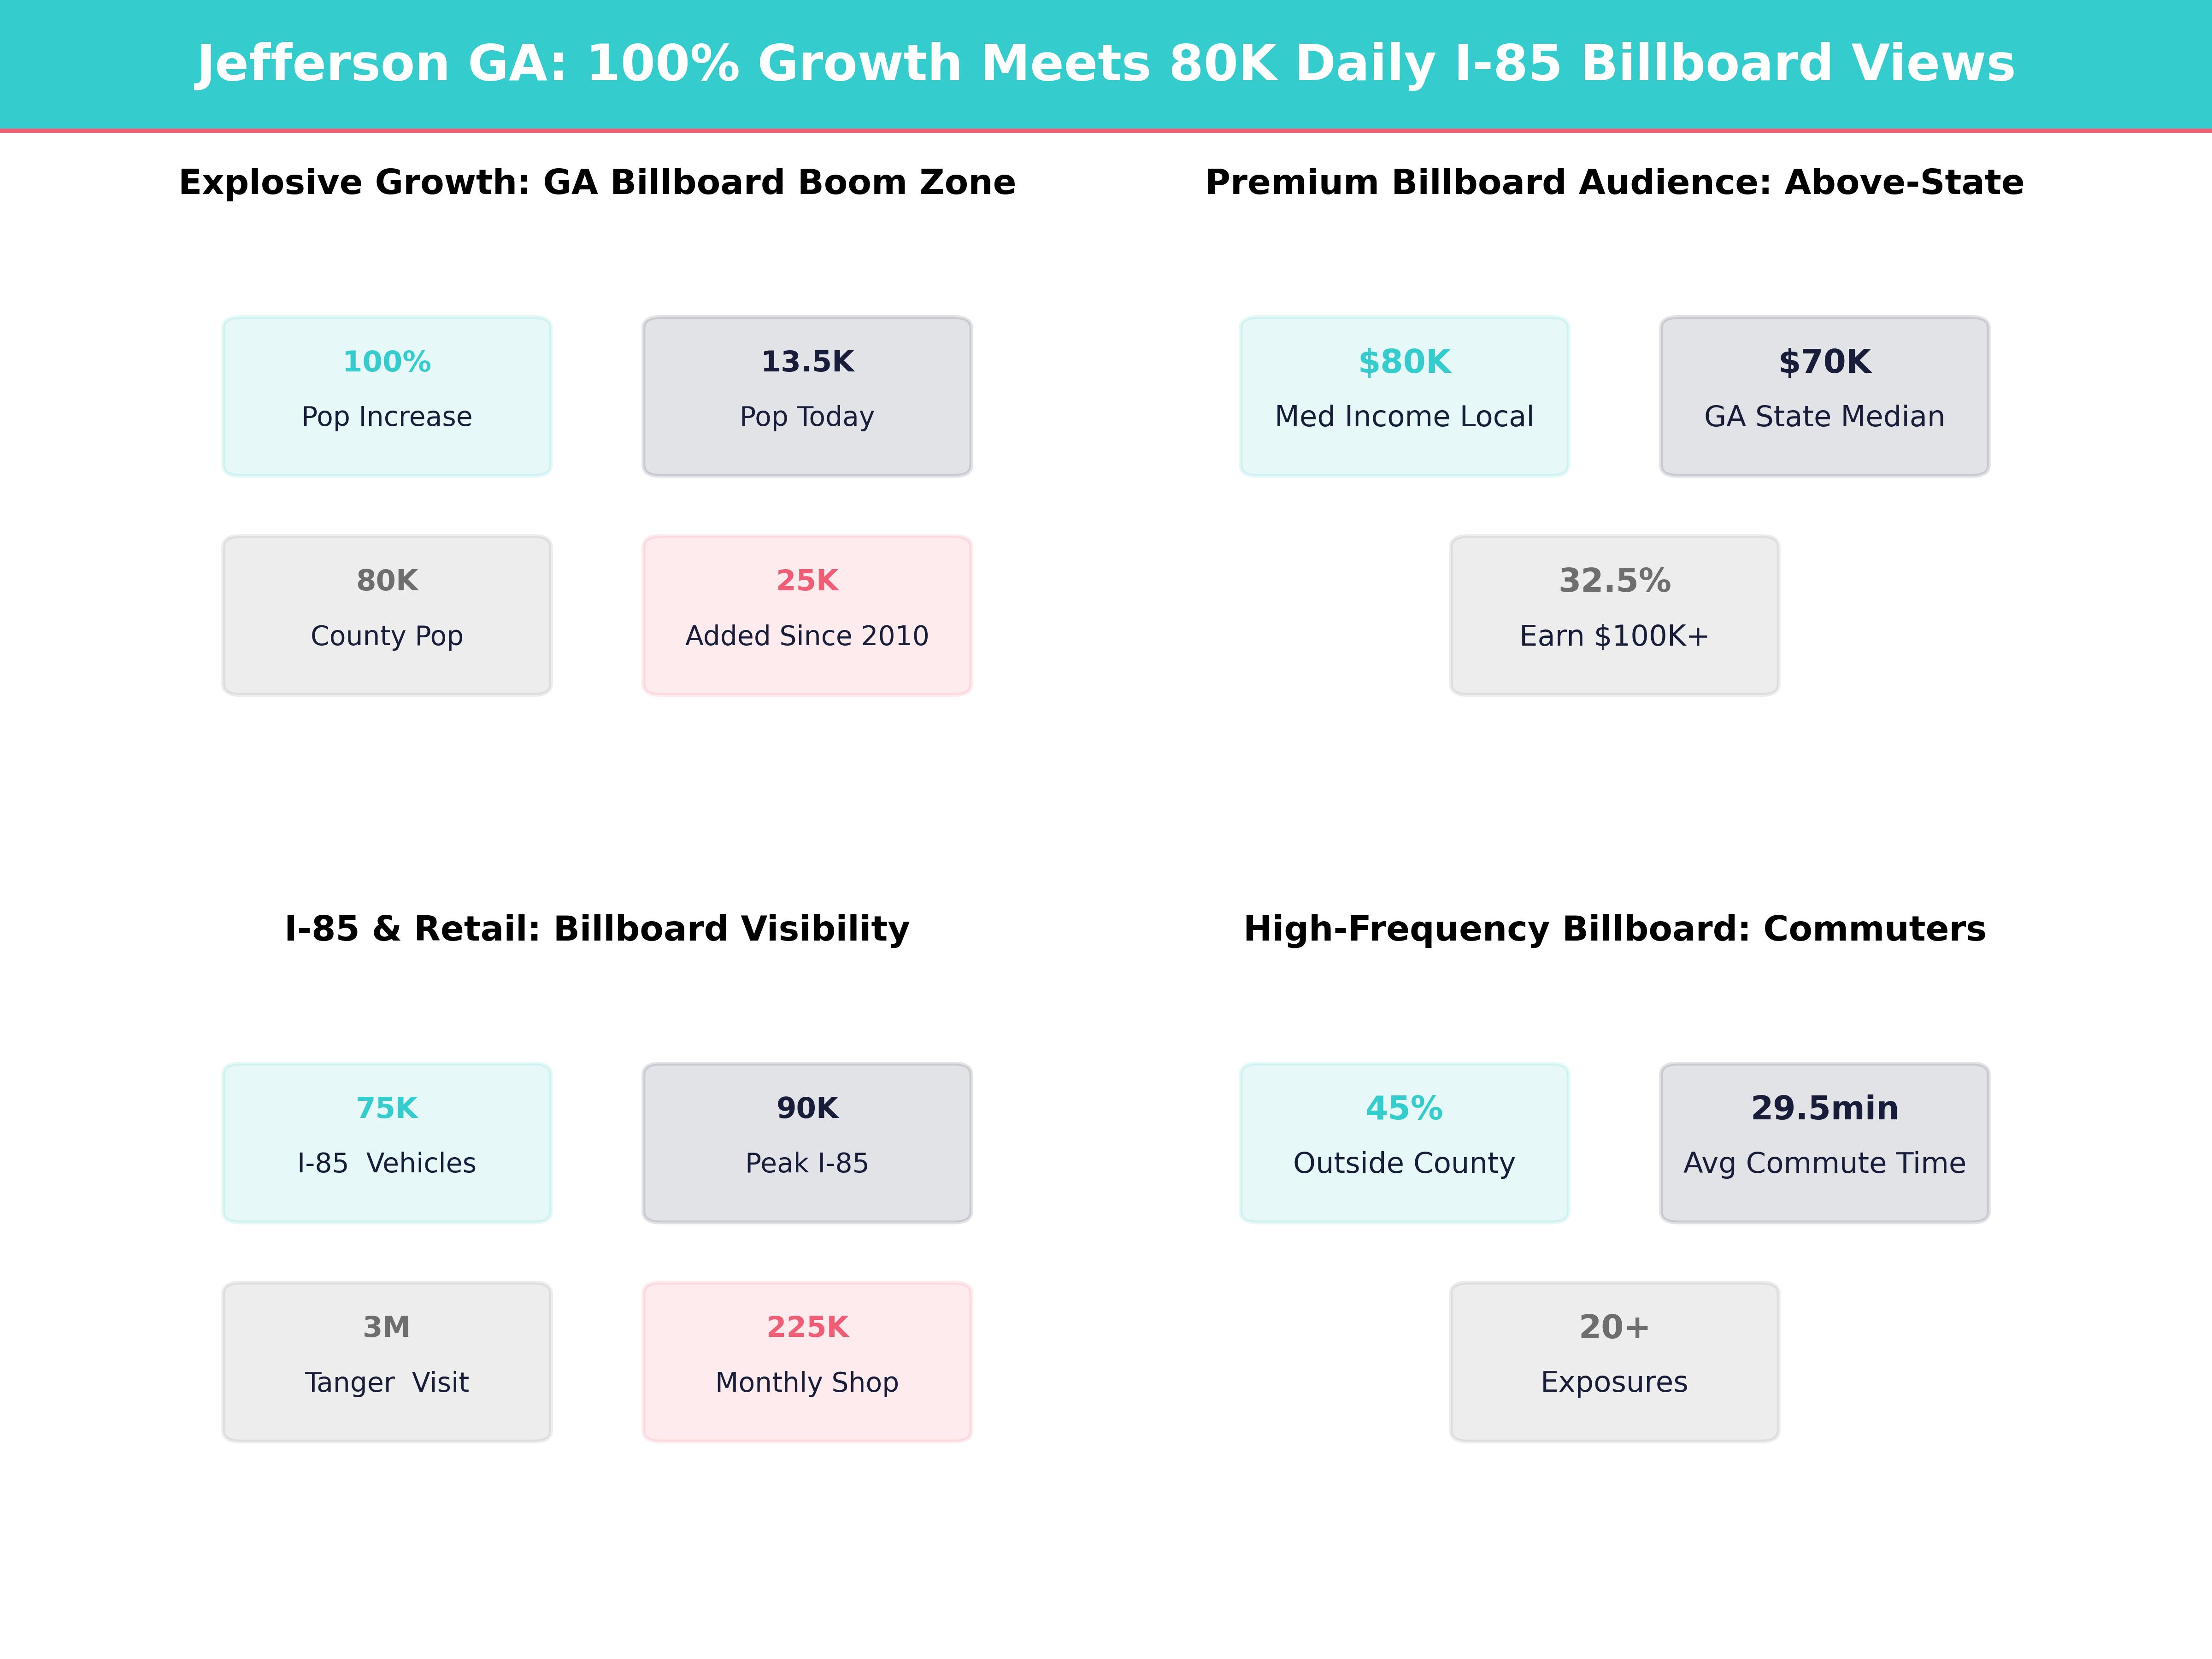Click the '32.5%' value figure
The image size is (2212, 1659).
click(1614, 581)
